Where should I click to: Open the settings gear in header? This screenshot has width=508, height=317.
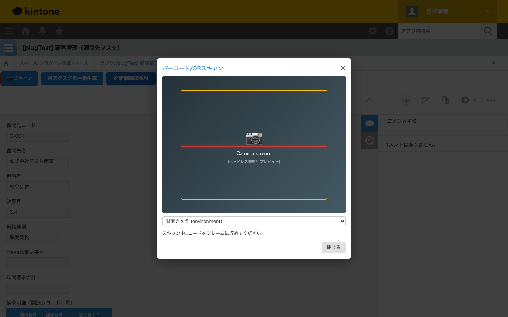[x=373, y=31]
